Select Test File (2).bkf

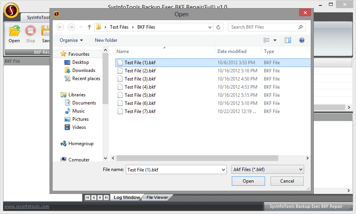[140, 71]
